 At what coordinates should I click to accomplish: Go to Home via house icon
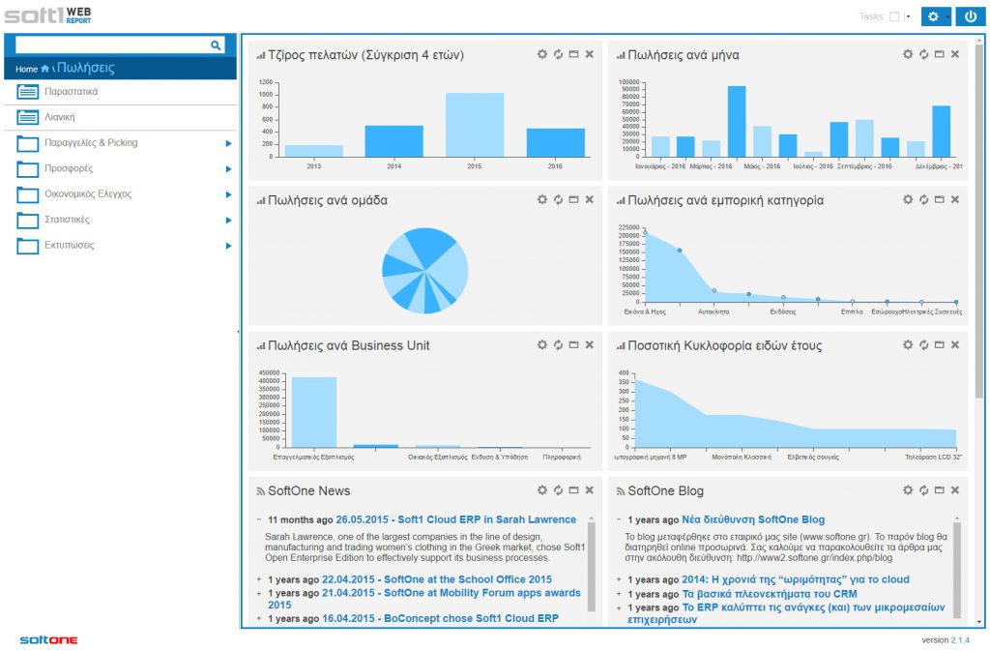(44, 69)
